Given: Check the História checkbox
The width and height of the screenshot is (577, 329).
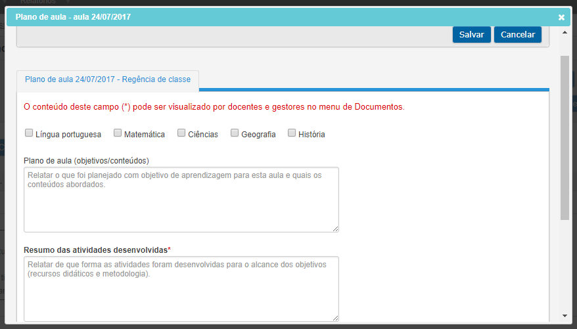Looking at the screenshot, I should [291, 133].
